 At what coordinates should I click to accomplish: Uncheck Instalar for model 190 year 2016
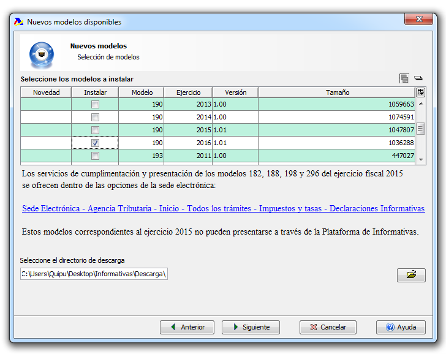(95, 143)
